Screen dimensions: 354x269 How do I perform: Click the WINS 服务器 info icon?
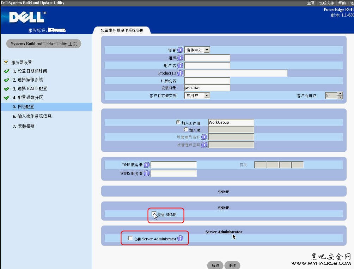coord(147,173)
